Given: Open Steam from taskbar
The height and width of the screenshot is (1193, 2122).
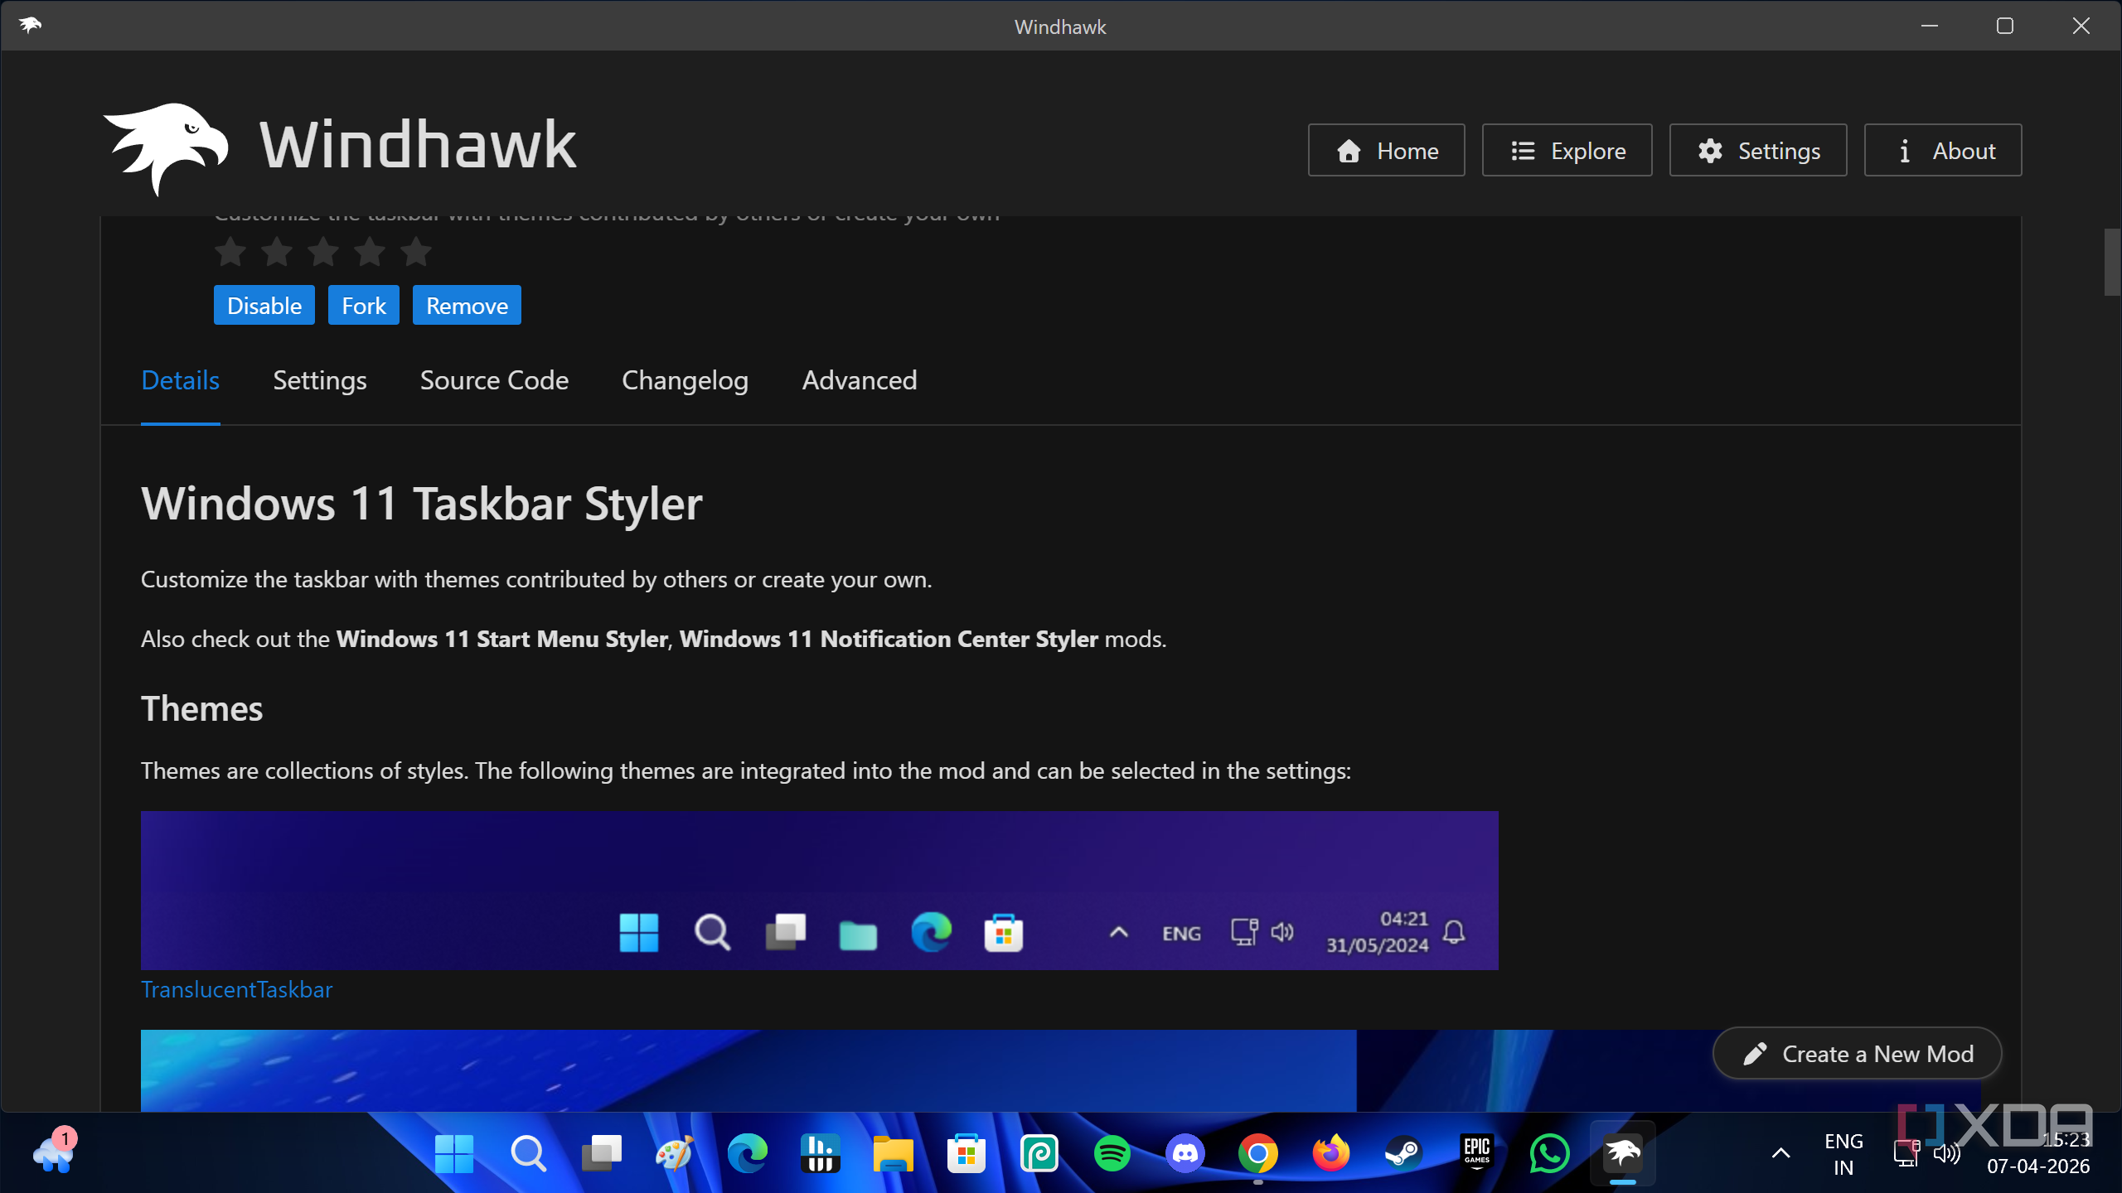Looking at the screenshot, I should click(x=1404, y=1153).
